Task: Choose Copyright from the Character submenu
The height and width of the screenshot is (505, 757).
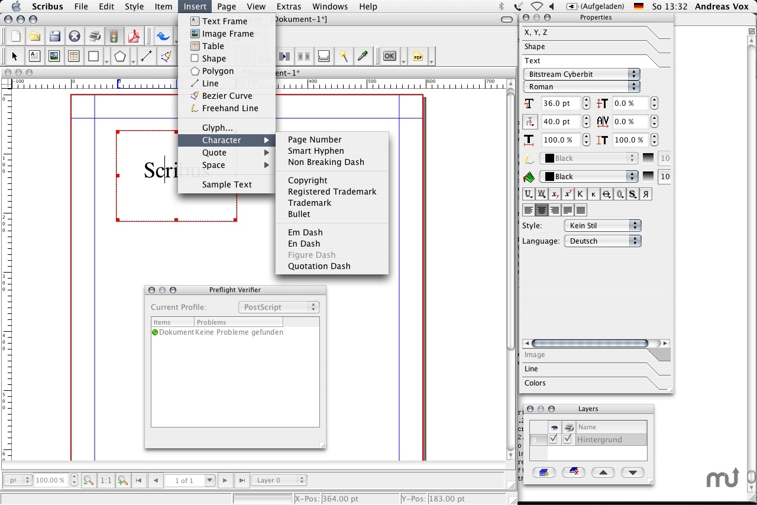Action: click(x=308, y=180)
